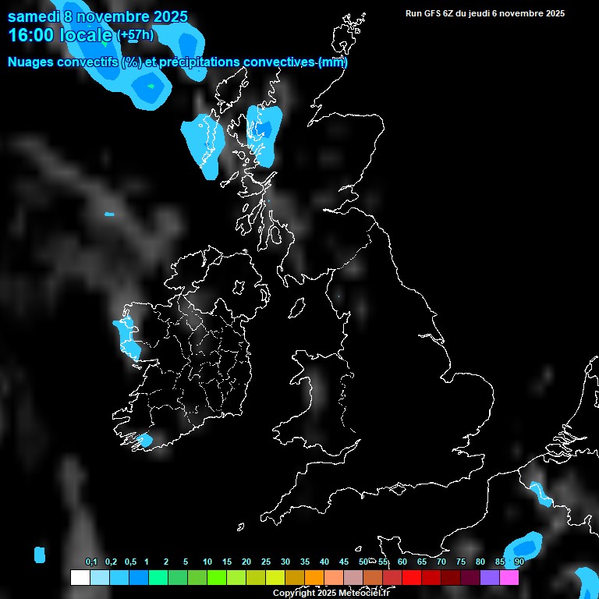Click the '16:00 locale' time label

59,35
